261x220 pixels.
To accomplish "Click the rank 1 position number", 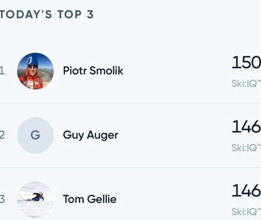I will coord(2,71).
